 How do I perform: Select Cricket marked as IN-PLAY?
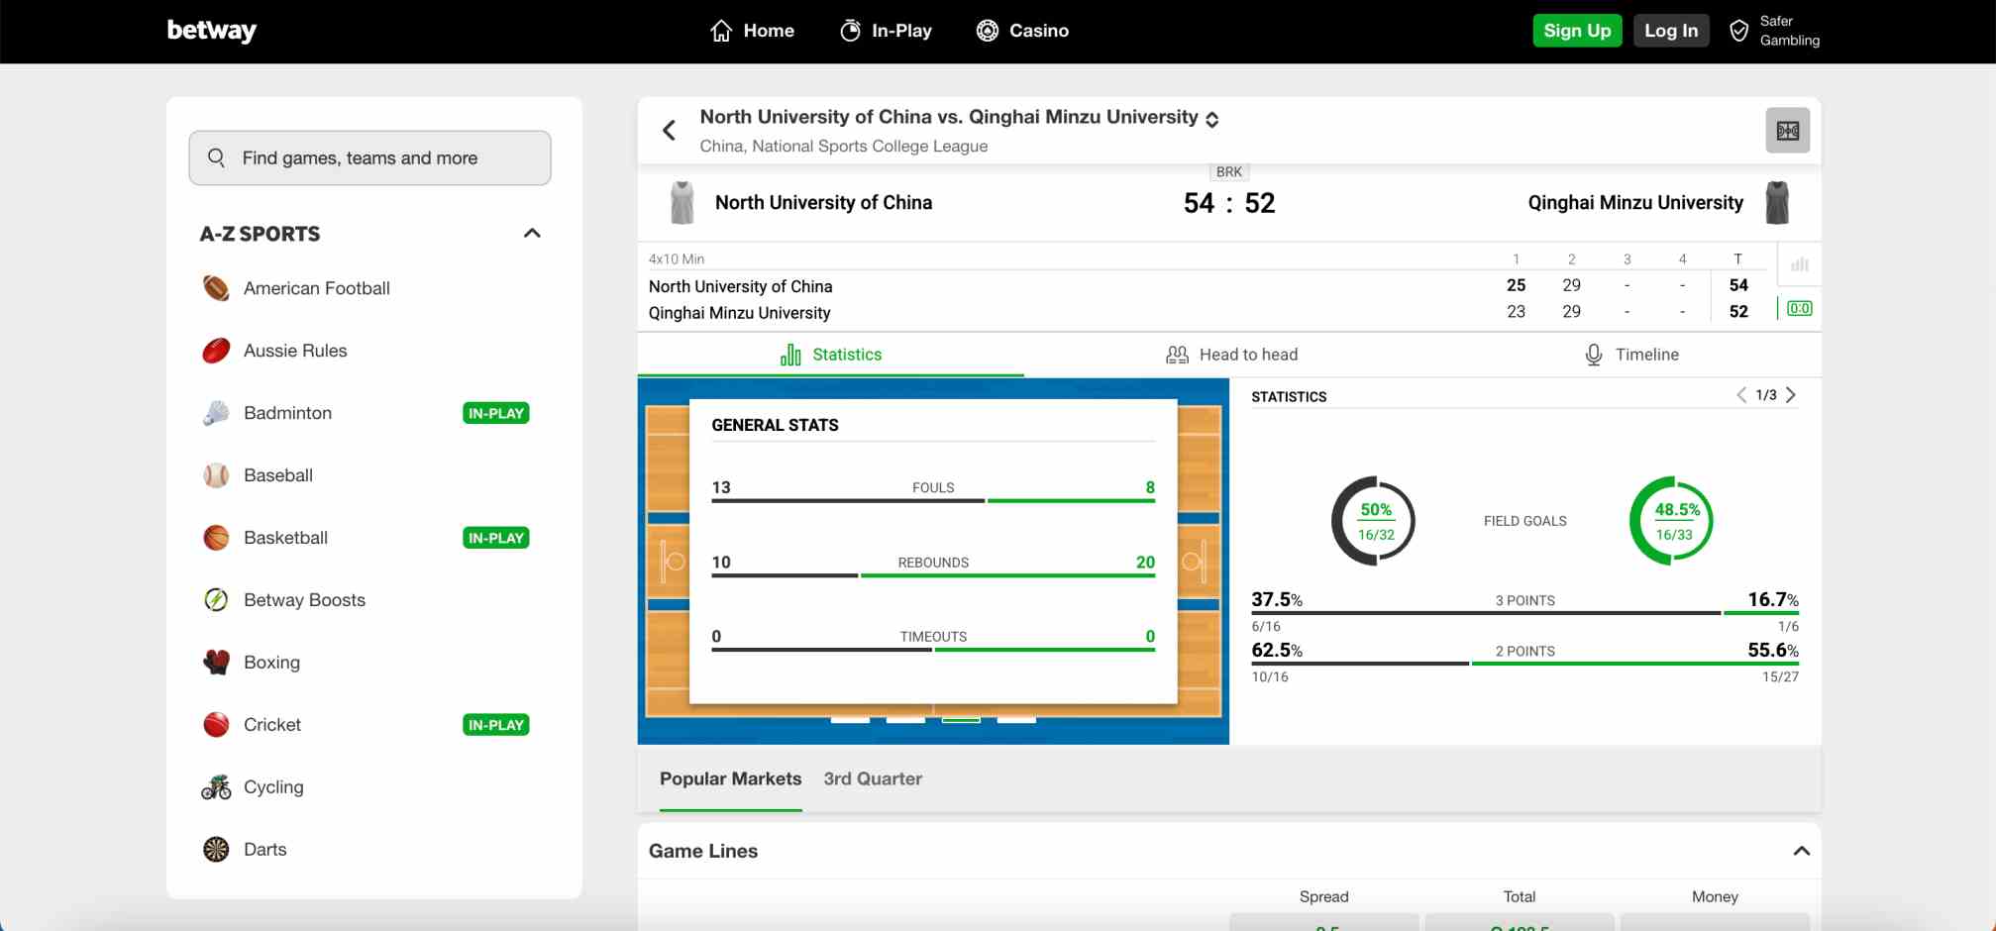272,724
